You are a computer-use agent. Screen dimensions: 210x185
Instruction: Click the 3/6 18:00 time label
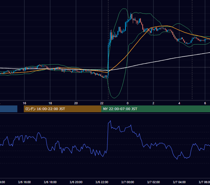click(x=50, y=182)
